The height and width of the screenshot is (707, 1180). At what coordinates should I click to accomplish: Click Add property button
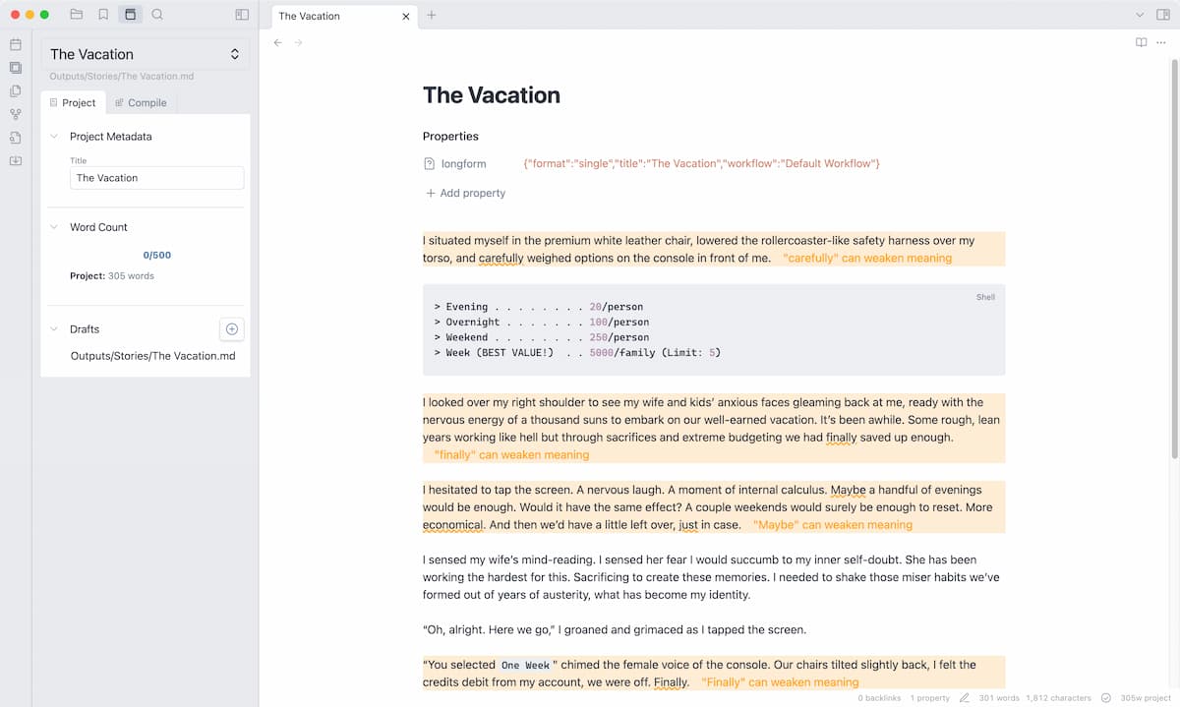(x=465, y=193)
